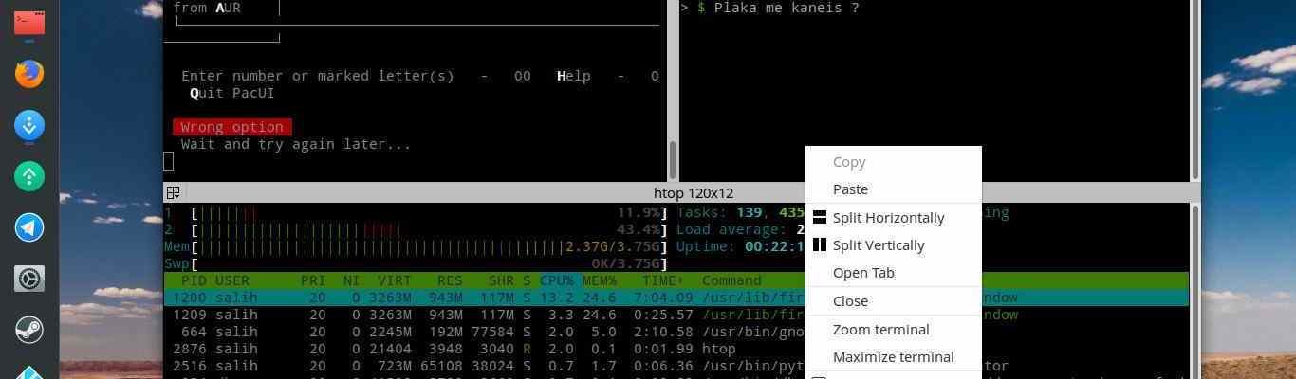Click the 'Quit PacUI' option text

tap(232, 93)
